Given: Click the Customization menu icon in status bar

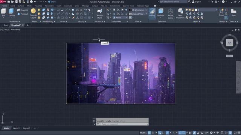Looking at the screenshot, I should tap(239, 133).
